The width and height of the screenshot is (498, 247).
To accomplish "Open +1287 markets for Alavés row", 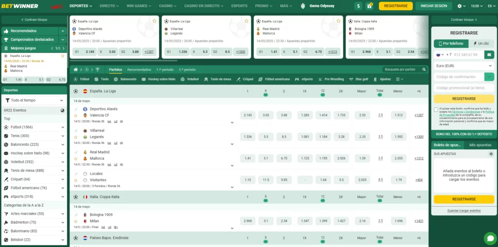I will [x=419, y=115].
